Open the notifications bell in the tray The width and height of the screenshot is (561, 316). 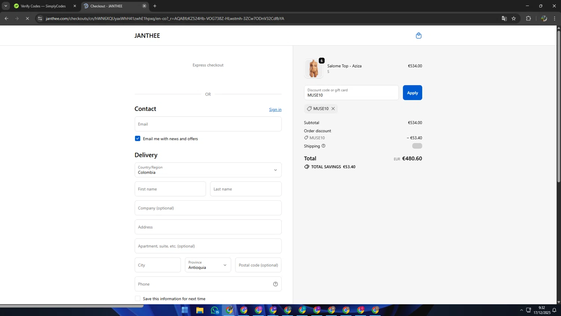[x=554, y=310]
